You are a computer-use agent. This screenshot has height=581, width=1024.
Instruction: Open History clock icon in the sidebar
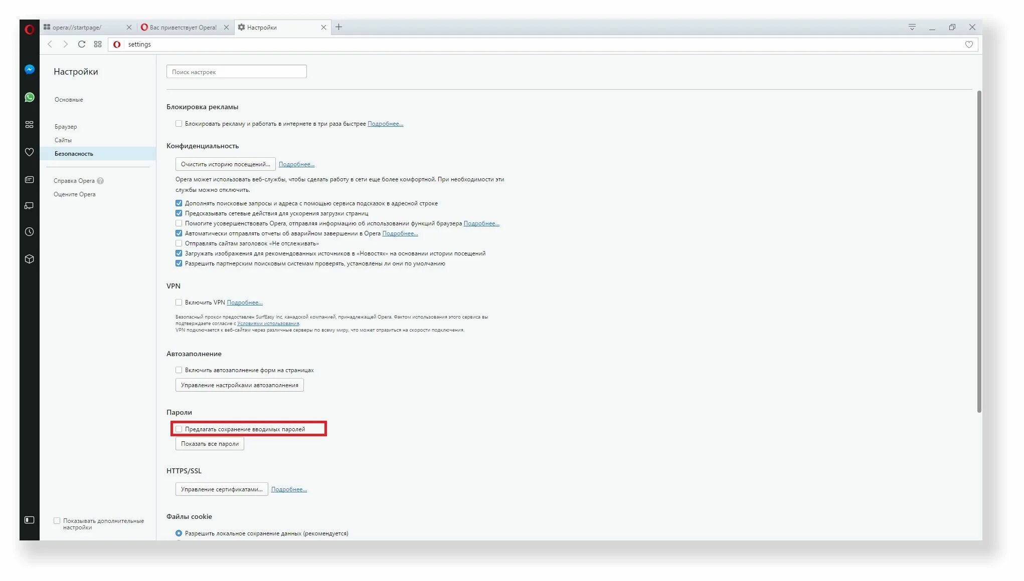tap(30, 232)
